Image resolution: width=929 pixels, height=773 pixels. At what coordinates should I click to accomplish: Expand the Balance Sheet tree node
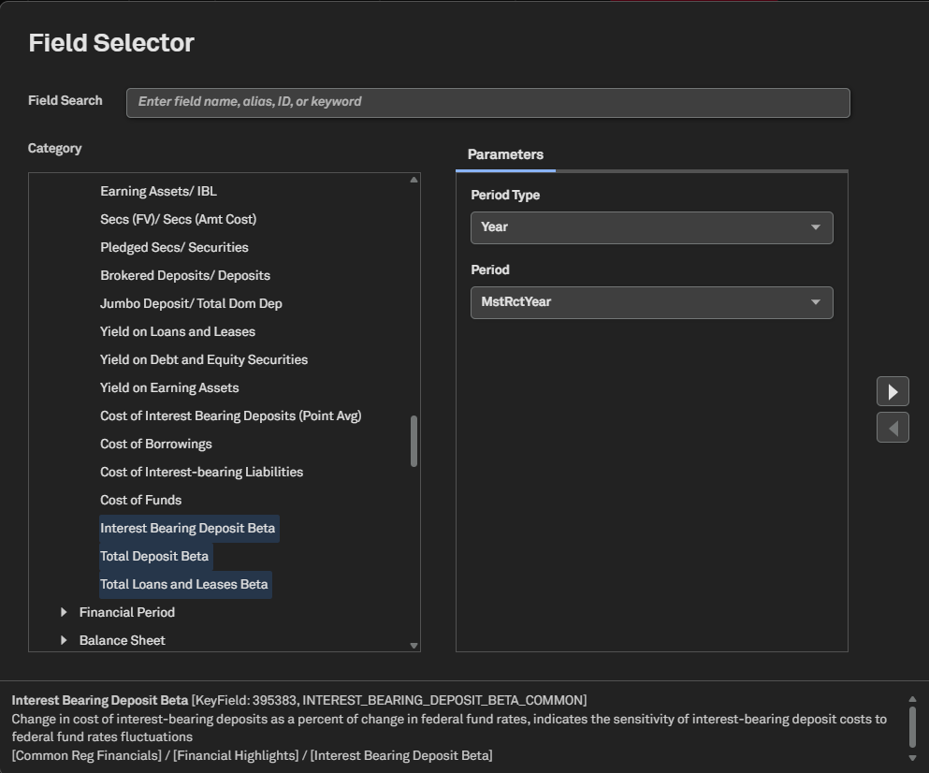(64, 640)
